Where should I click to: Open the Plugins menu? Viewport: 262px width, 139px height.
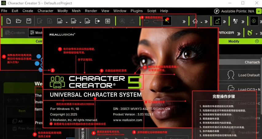tap(136, 11)
